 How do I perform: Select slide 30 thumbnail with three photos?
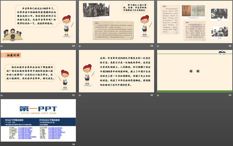click(x=195, y=22)
